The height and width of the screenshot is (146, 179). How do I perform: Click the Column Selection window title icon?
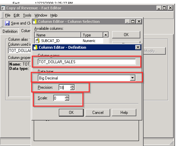[x=35, y=22]
